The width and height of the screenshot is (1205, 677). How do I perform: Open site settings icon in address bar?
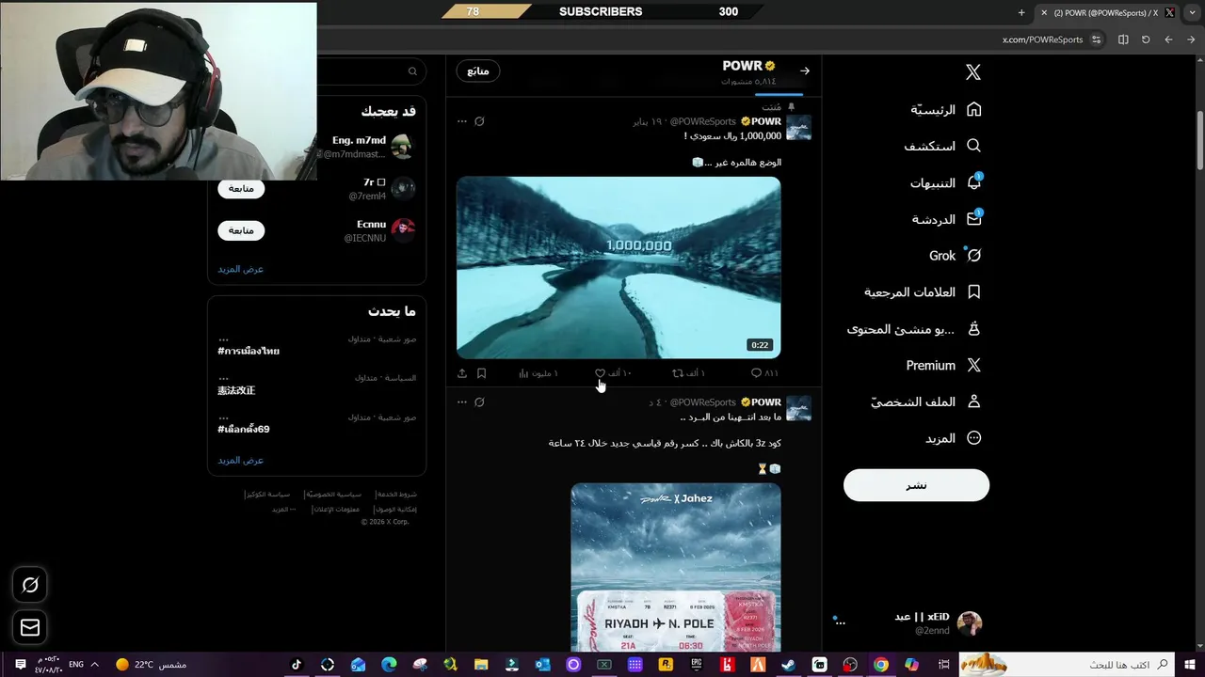(1097, 39)
